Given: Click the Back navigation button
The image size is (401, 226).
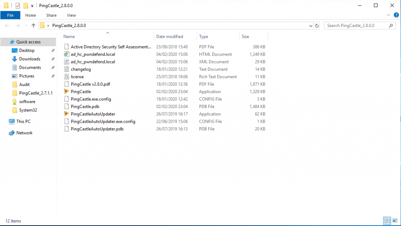Looking at the screenshot, I should pyautogui.click(x=7, y=25).
